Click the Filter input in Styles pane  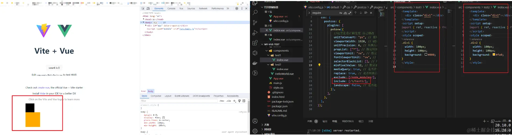click(x=179, y=101)
